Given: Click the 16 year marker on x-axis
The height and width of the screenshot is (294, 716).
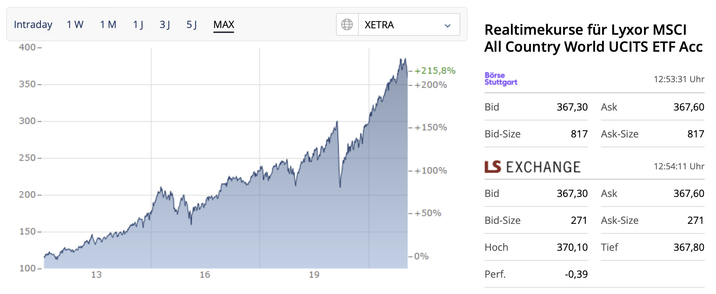Looking at the screenshot, I should pyautogui.click(x=205, y=275).
